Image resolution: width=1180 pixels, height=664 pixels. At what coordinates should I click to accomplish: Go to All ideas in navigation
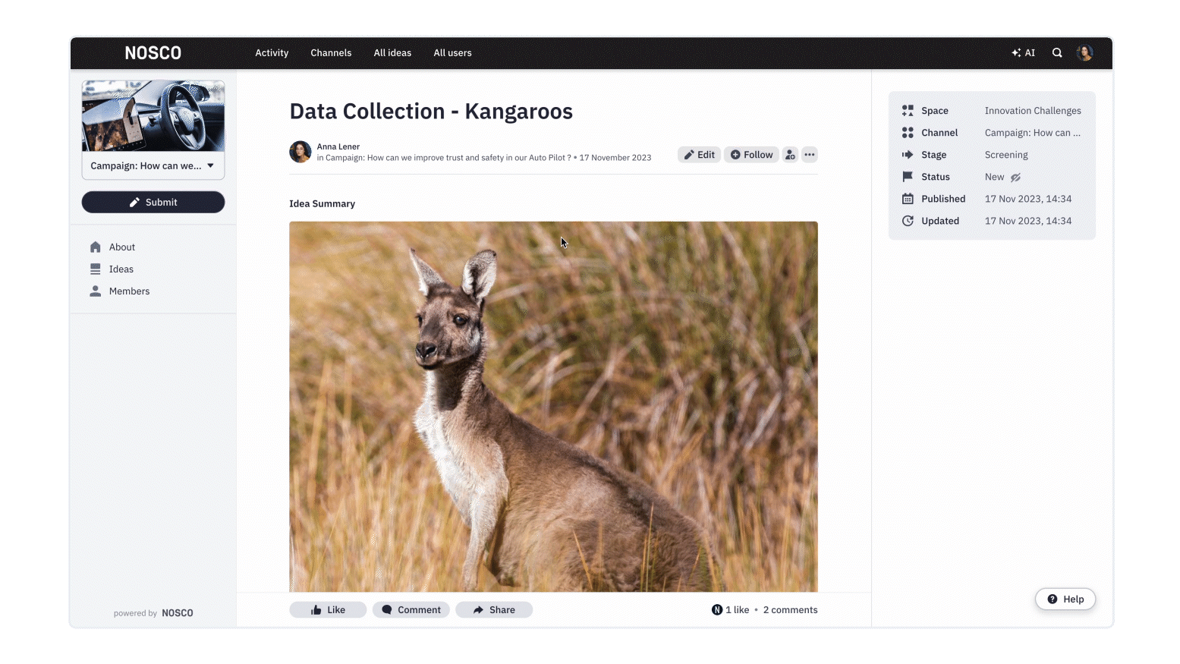pos(392,53)
